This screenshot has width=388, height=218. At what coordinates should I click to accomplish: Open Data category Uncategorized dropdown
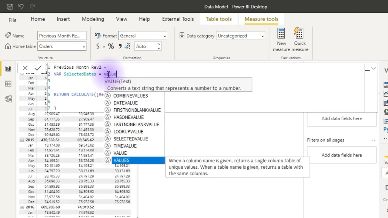pyautogui.click(x=240, y=36)
